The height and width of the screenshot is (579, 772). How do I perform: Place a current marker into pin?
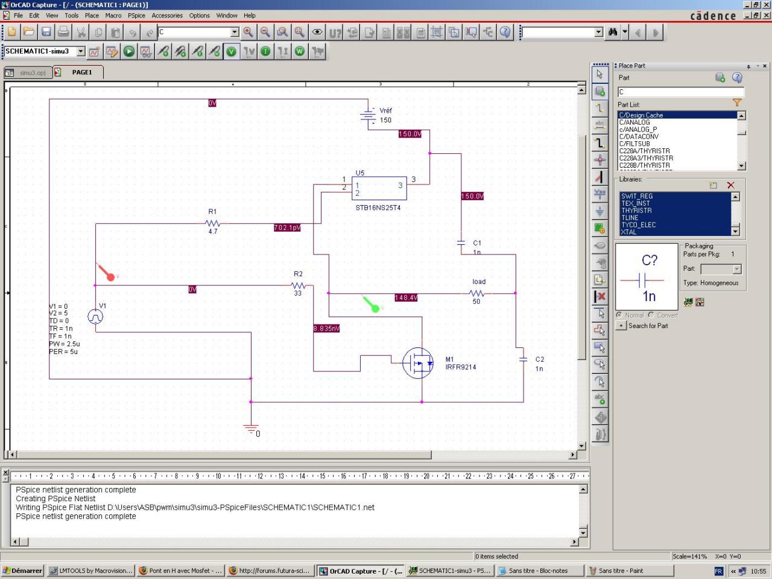coord(198,52)
